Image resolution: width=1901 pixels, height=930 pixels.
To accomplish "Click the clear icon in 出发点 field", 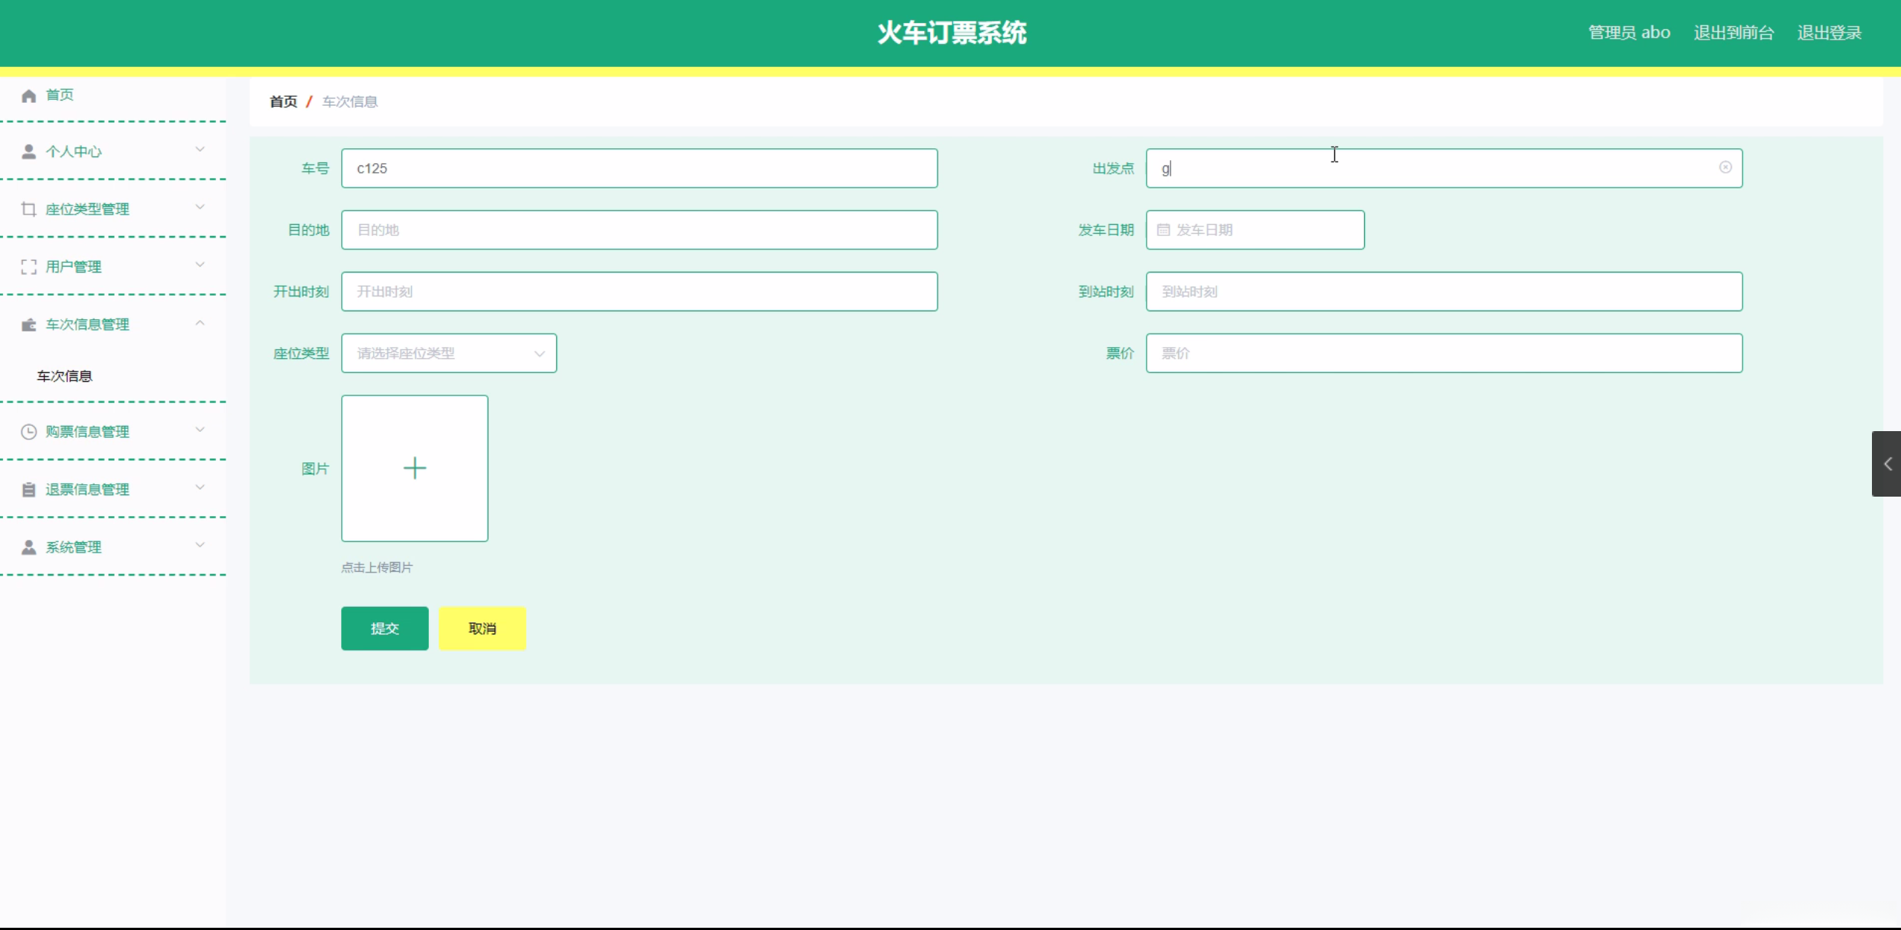I will (x=1725, y=168).
